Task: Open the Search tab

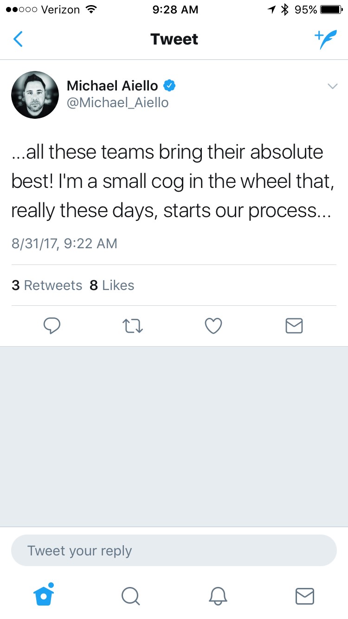Action: point(130,596)
